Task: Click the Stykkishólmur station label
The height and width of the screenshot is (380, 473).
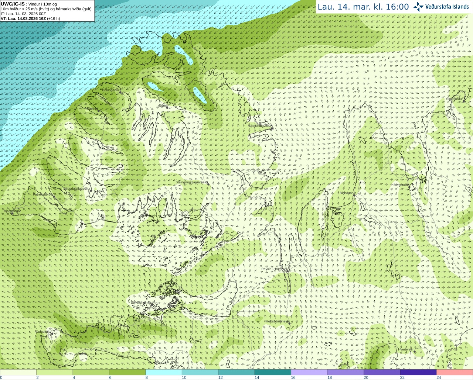Action: [x=141, y=303]
